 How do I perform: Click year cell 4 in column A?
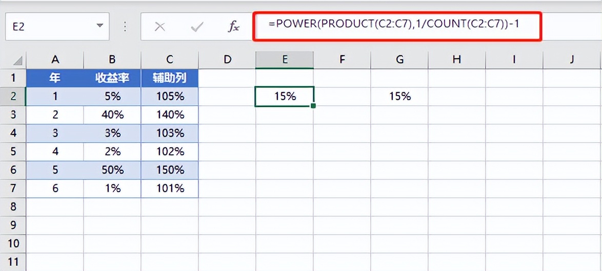click(x=55, y=151)
